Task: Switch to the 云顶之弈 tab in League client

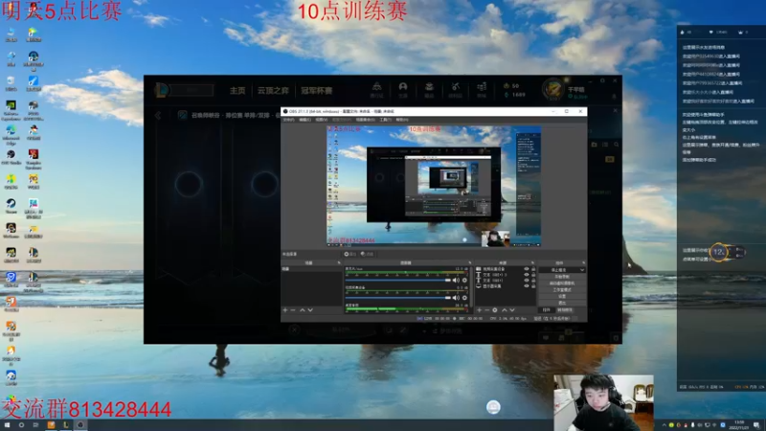Action: 273,90
